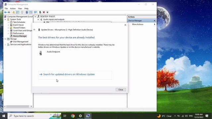Screen dimensions: 212x119
Task: Open the File menu
Action: tap(6, 8)
